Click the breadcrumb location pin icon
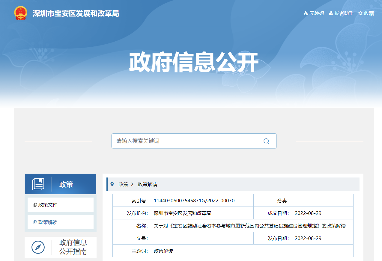Viewport: 382px width, 261px height. coord(112,184)
